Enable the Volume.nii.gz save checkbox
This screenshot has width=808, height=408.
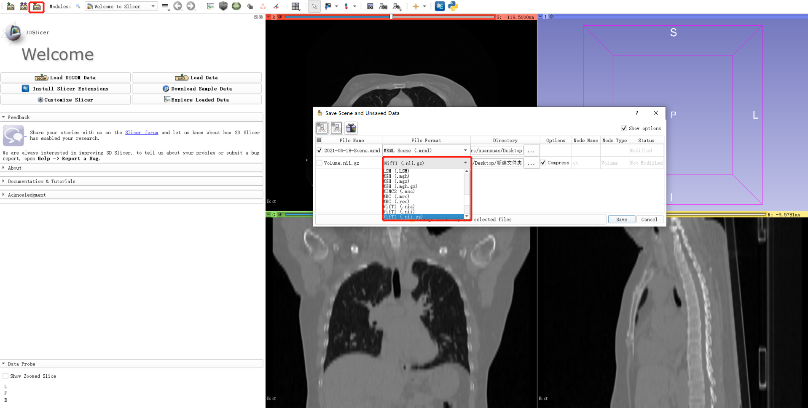click(319, 163)
